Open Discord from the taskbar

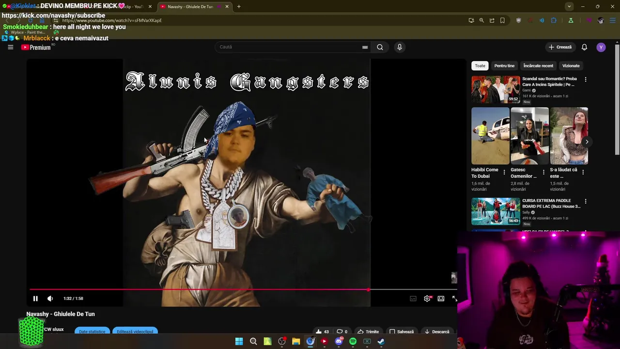point(339,341)
